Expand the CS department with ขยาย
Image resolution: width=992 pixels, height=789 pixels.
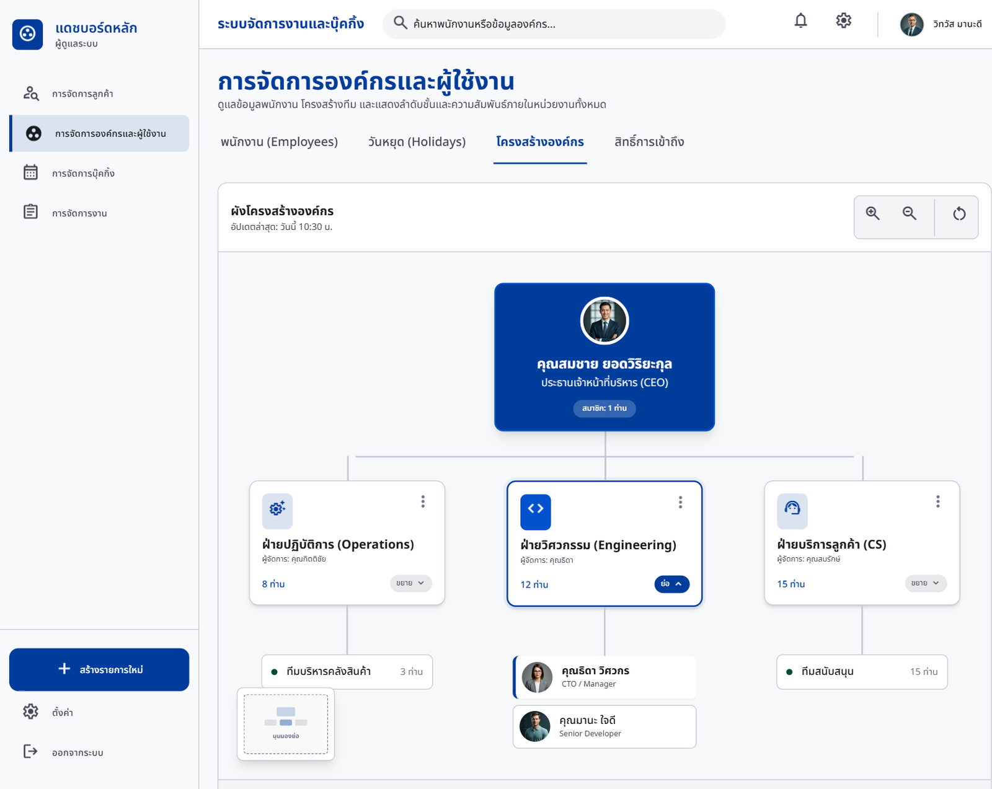tap(926, 583)
